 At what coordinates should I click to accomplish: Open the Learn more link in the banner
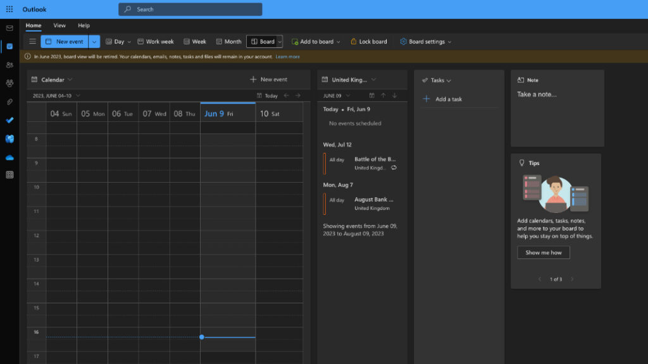(288, 56)
